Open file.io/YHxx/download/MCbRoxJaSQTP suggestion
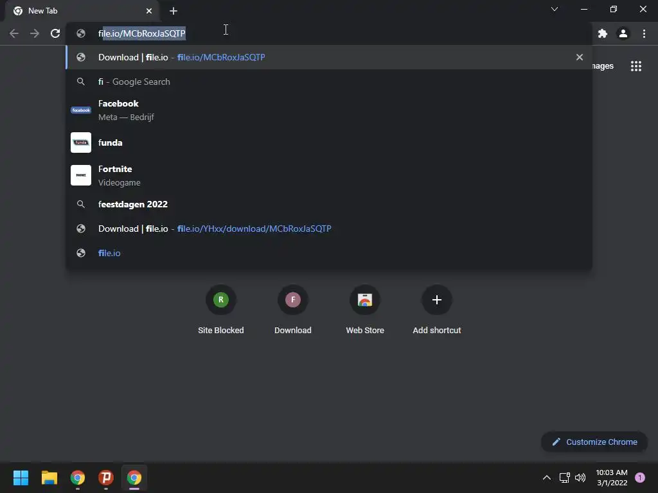Screen dimensions: 658x493 tap(329, 229)
